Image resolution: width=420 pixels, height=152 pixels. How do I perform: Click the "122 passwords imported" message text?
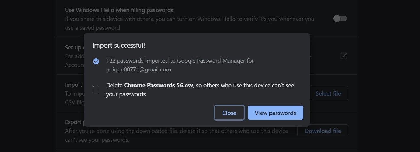pos(180,61)
